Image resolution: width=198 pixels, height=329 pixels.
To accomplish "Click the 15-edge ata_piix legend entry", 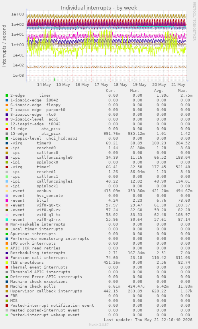I will [35, 134].
